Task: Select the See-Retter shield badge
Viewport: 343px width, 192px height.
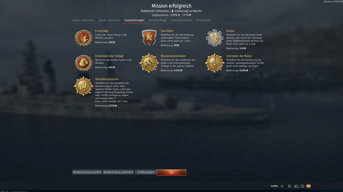Action: click(x=149, y=38)
